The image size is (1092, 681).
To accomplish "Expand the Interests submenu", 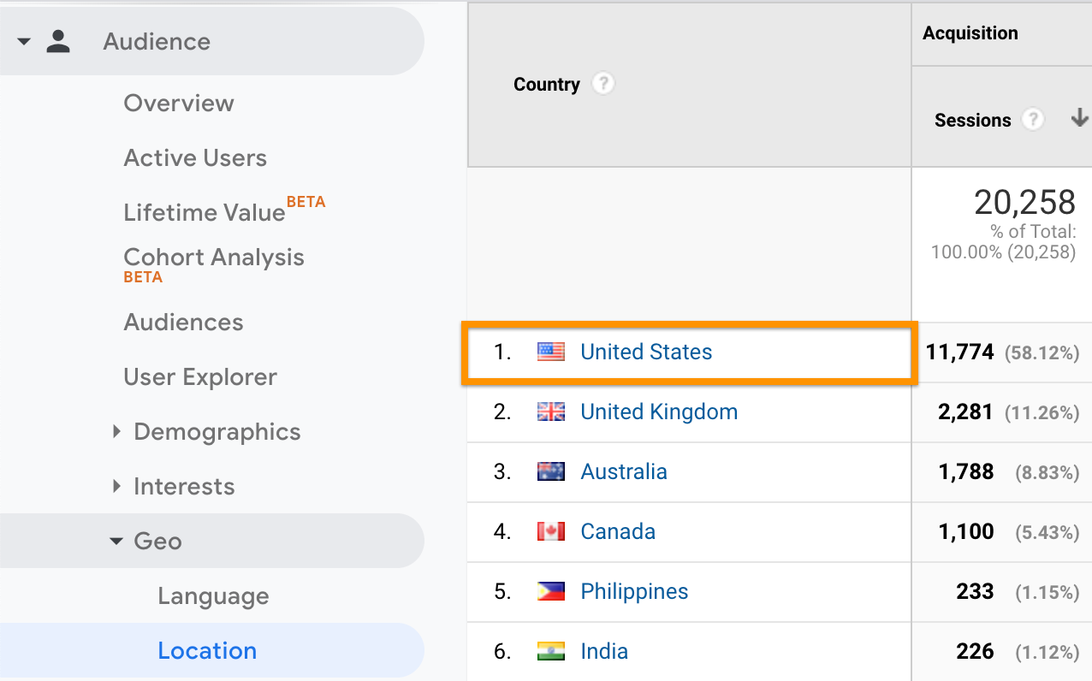I will pos(117,487).
